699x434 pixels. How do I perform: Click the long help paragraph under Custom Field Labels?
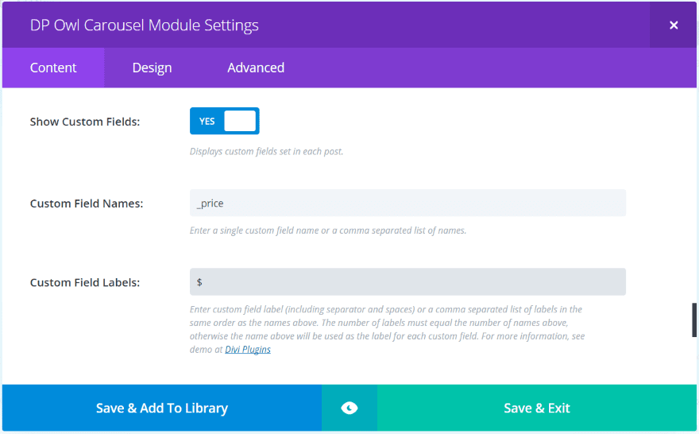tap(386, 323)
